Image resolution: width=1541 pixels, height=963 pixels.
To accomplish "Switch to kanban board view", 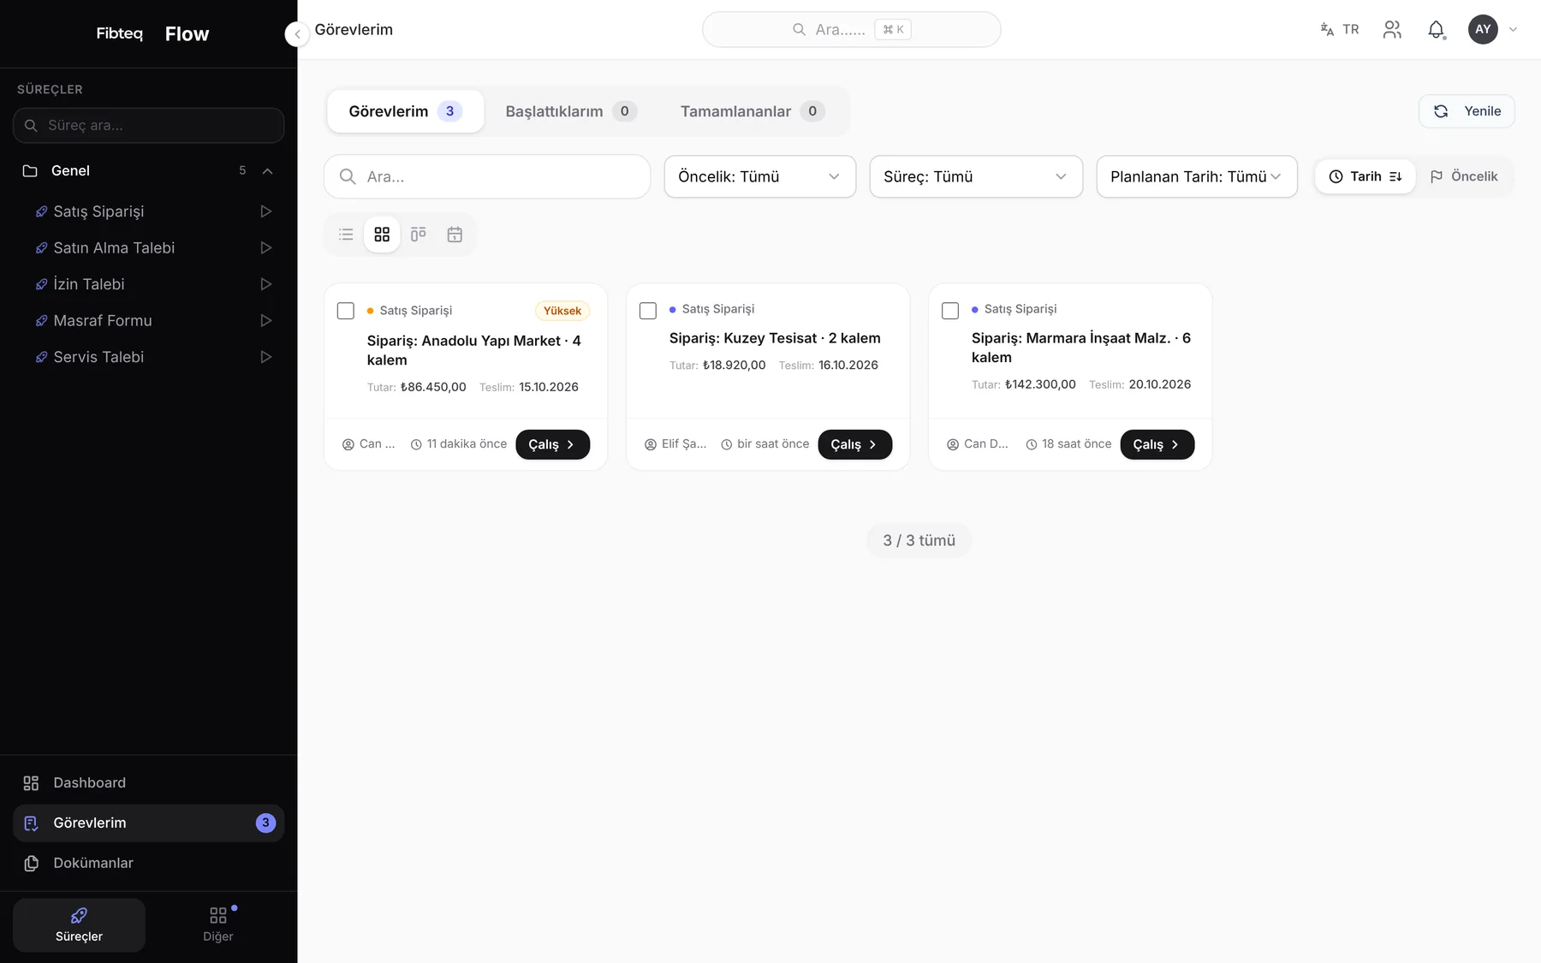I will 418,235.
